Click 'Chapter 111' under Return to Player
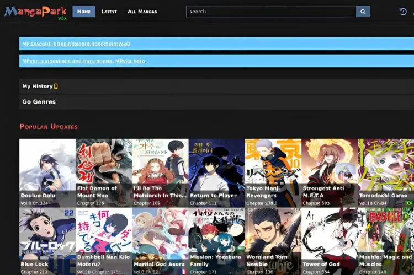The height and width of the screenshot is (275, 414). point(203,203)
